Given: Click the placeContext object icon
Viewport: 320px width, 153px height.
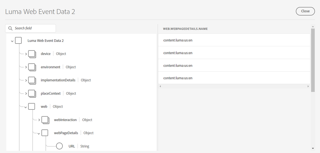Looking at the screenshot, I should 32,94.
